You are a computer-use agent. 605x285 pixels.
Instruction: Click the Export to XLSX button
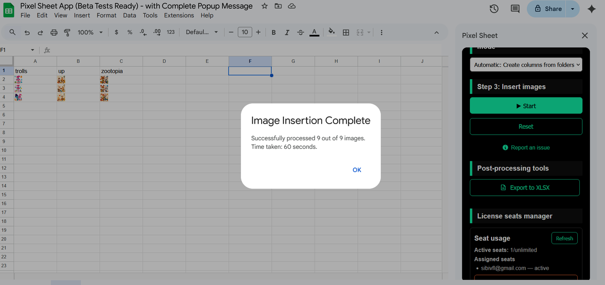point(525,188)
